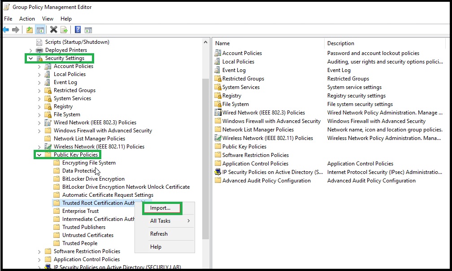The image size is (452, 271).
Task: Expand Windows Firewall with Advanced Security node
Action: click(39, 131)
